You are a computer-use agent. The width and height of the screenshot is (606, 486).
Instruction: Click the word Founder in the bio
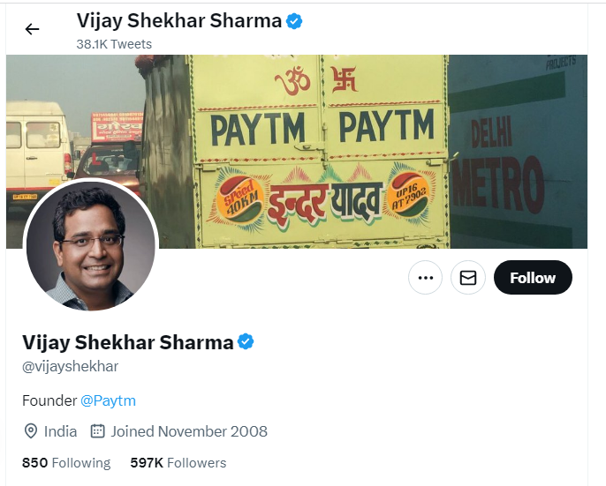coord(49,400)
